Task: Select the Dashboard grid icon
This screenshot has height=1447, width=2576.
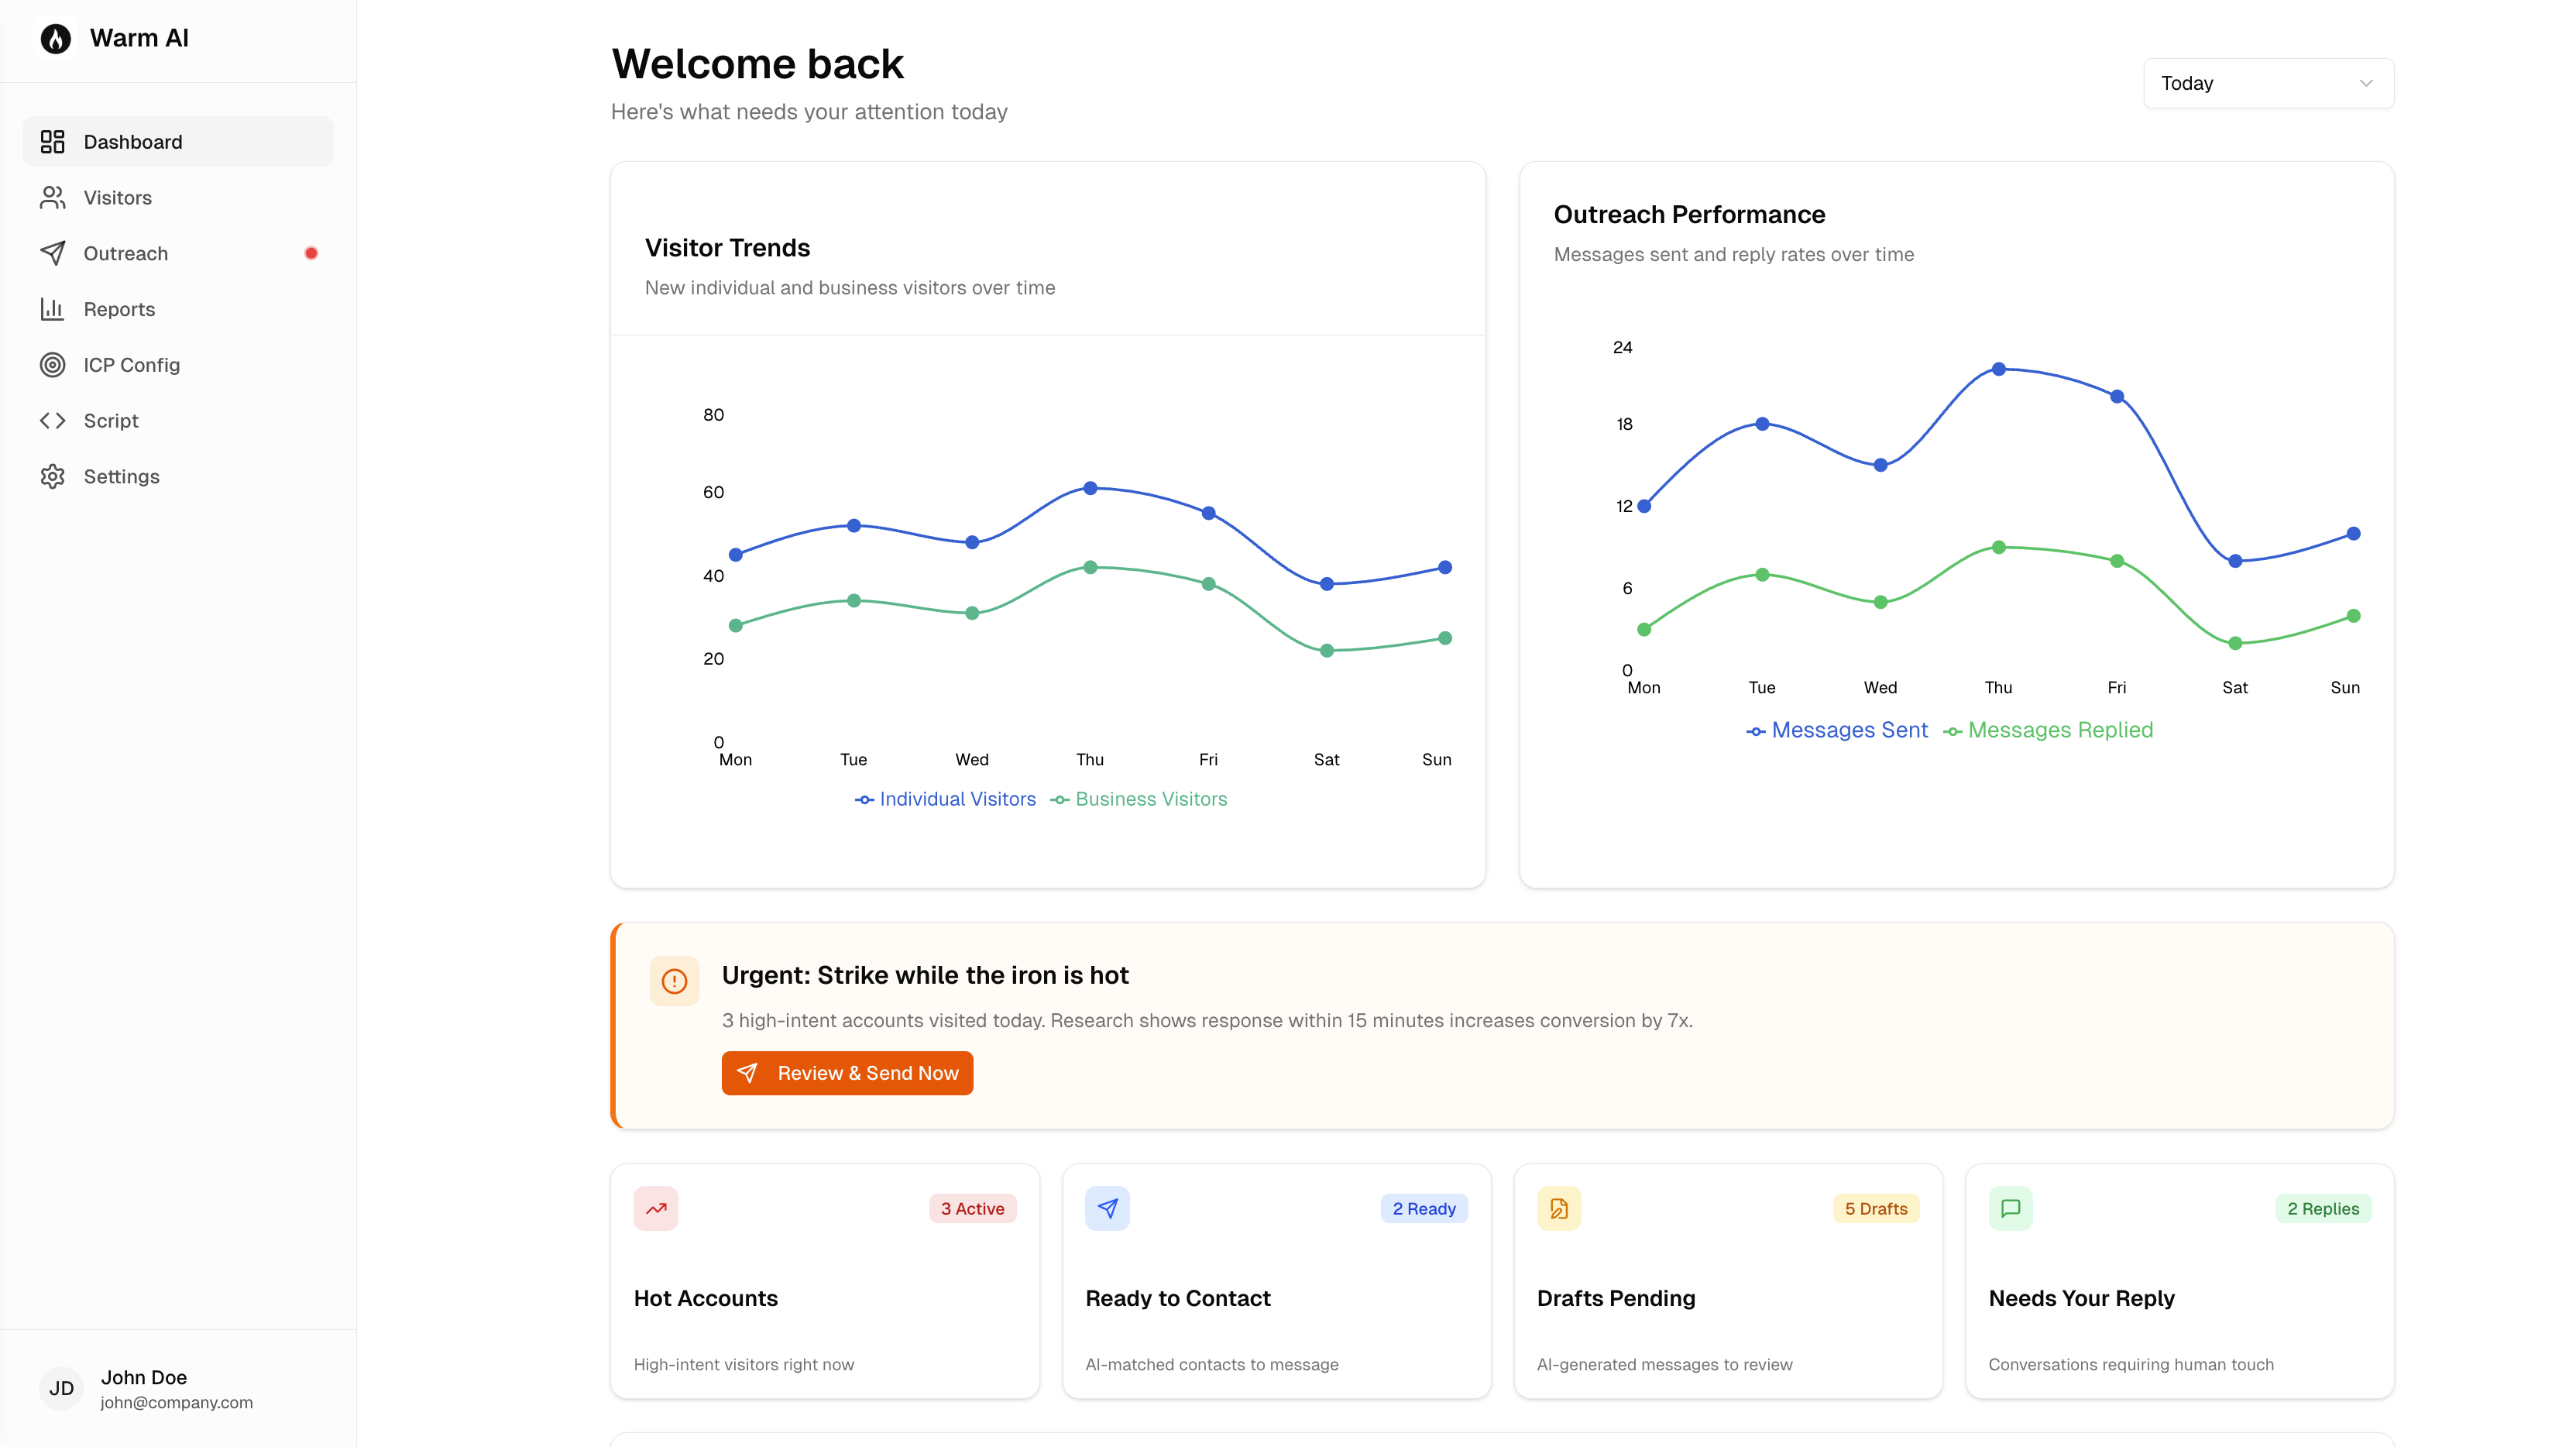Action: coord(53,141)
